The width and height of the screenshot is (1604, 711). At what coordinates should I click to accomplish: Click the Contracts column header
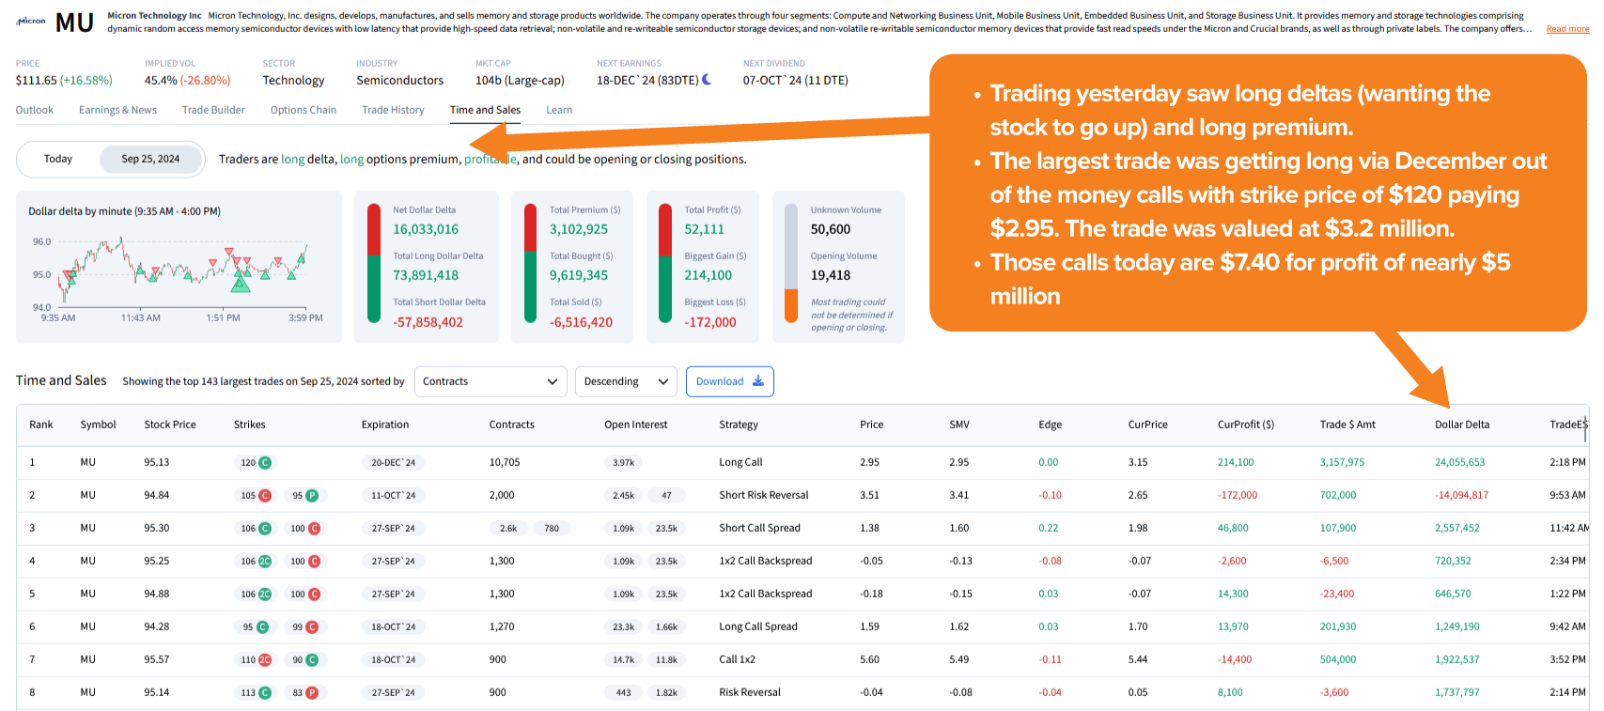click(512, 425)
